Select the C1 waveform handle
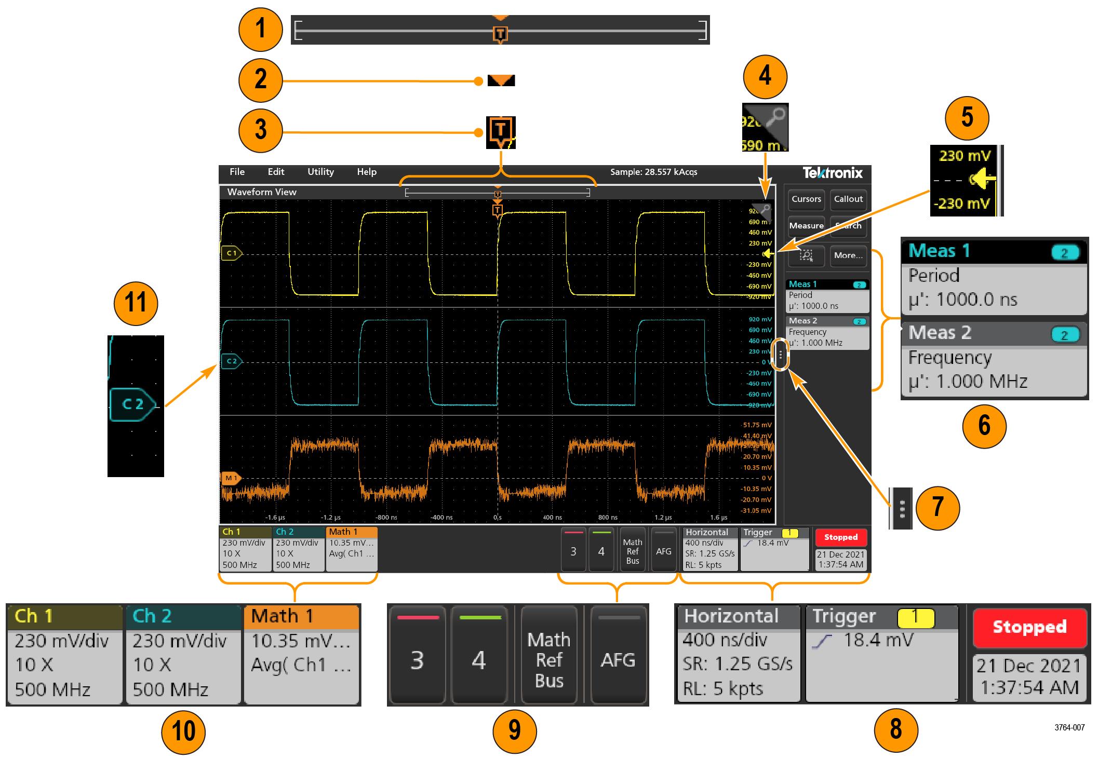This screenshot has height=759, width=1098. click(x=231, y=253)
